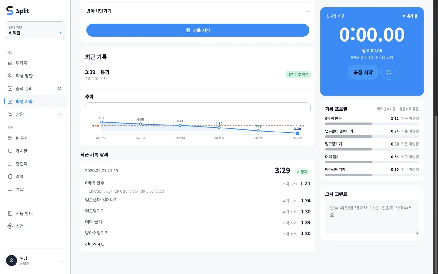Click the 누적 3:29 value
The image size is (438, 274).
pos(290,234)
